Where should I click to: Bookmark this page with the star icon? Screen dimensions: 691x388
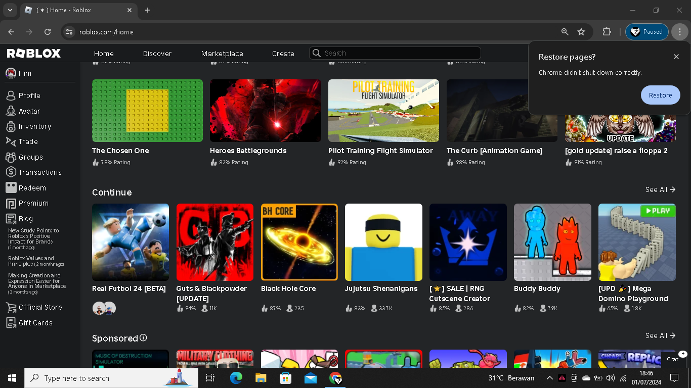[581, 32]
